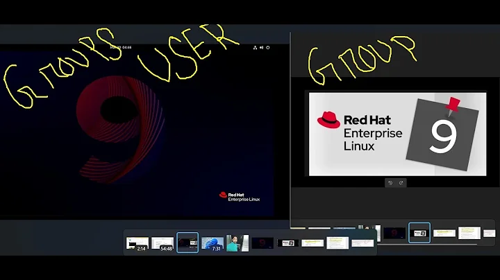Click the power icon in the GNOME top bar
500x280 pixels.
click(268, 47)
